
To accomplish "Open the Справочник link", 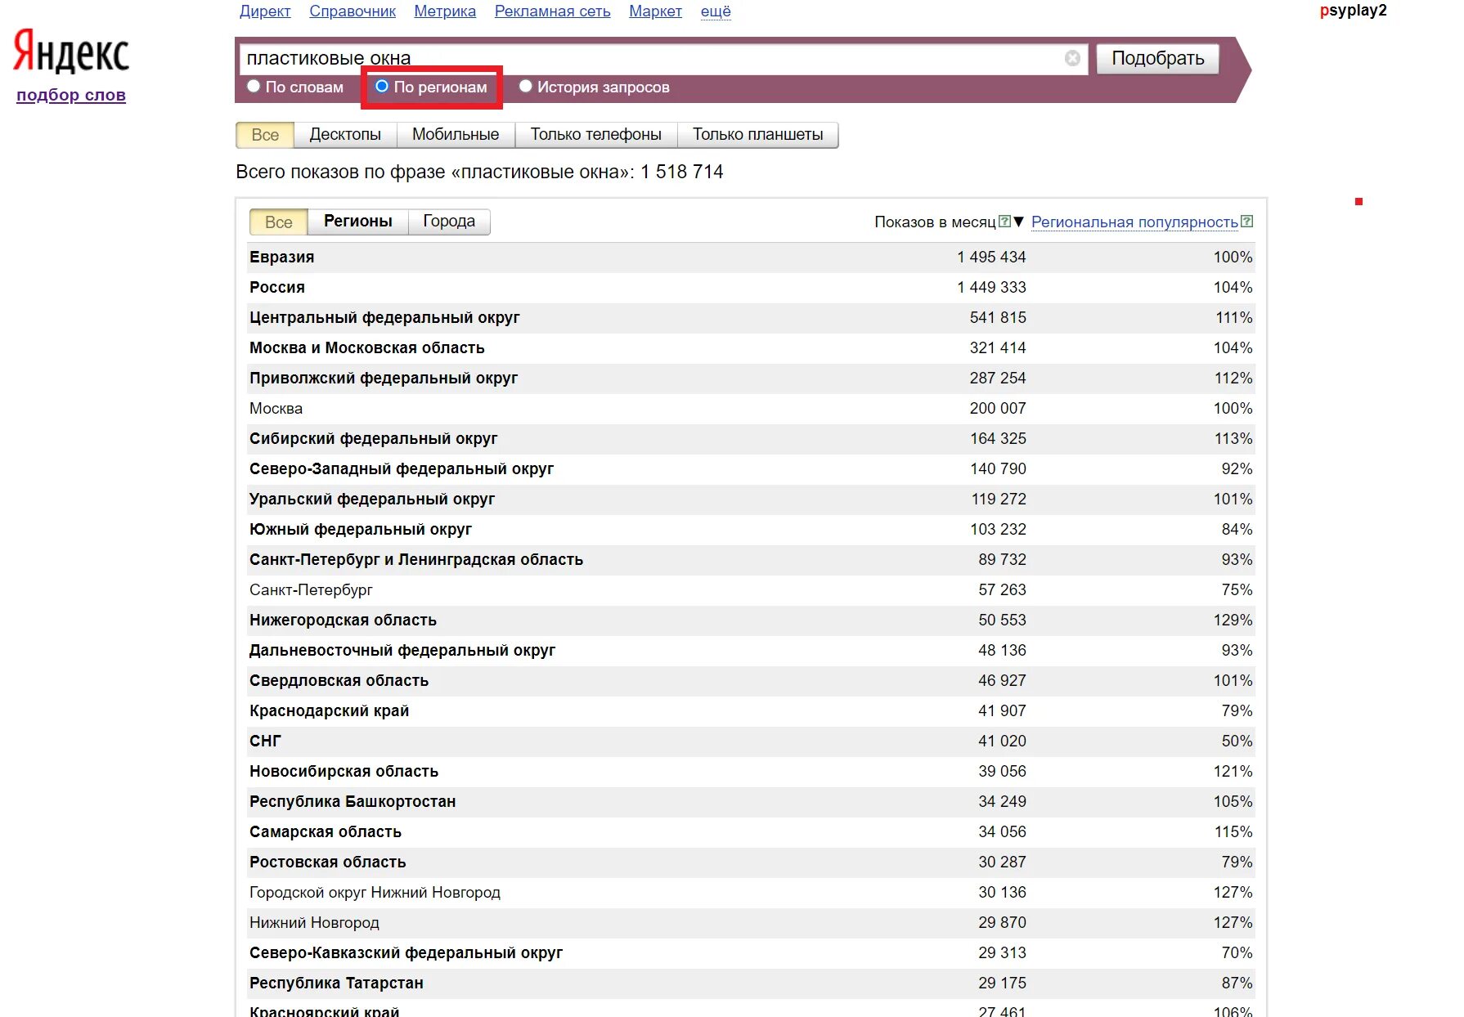I will [x=353, y=11].
